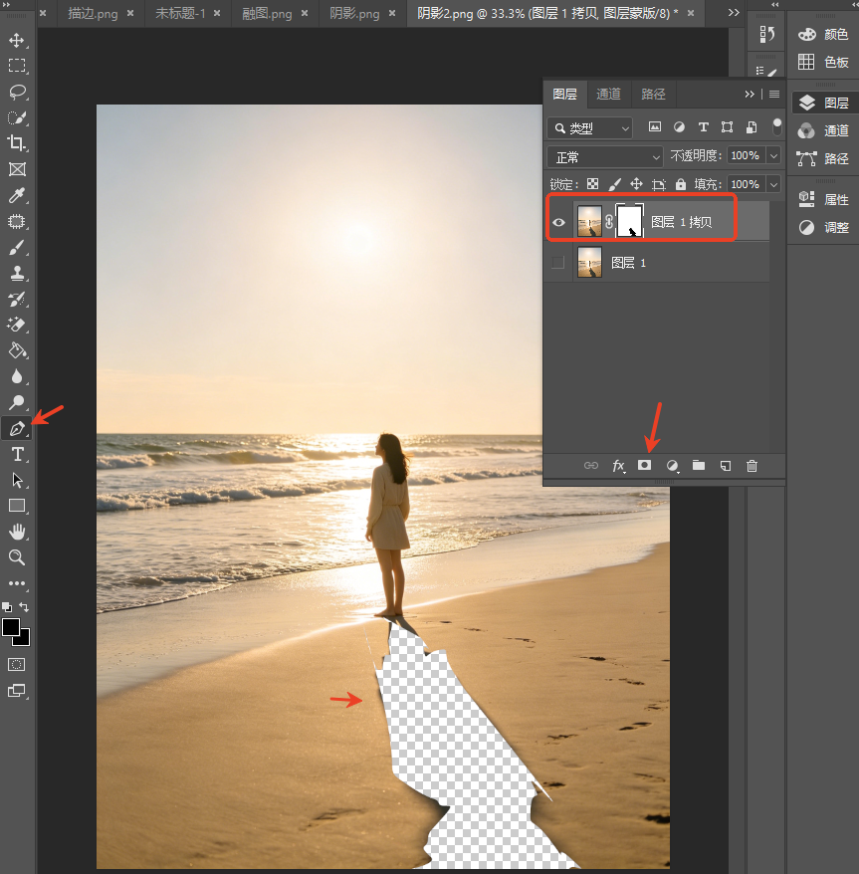Hide the 图层 1 拷贝 layer

pyautogui.click(x=558, y=222)
